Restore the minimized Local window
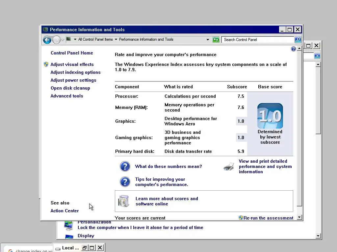337x252 pixels. click(x=85, y=248)
